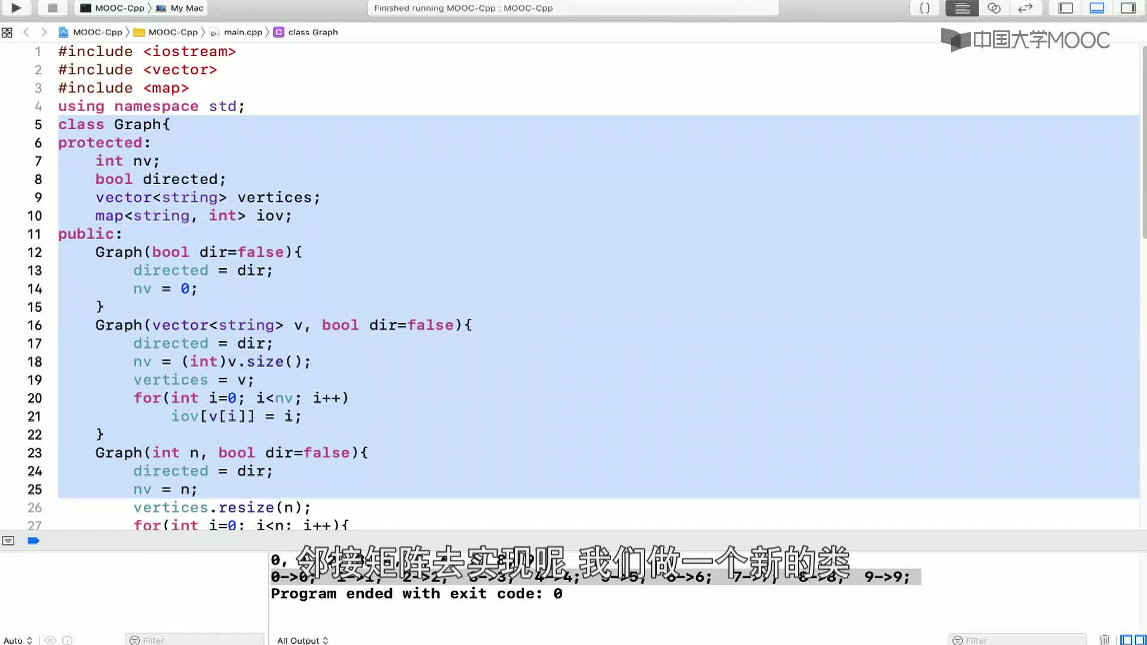The height and width of the screenshot is (645, 1147).
Task: Click the Run (play) button
Action: pyautogui.click(x=16, y=8)
